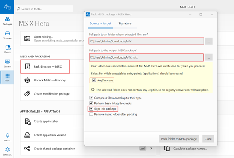Screen dimensions: 234x158
Task: Browse for the extracted files folder
Action: (209, 41)
